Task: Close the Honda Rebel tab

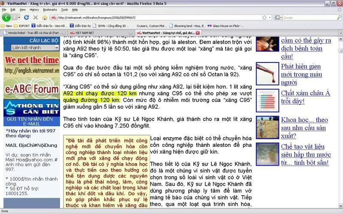Action: (x=63, y=33)
